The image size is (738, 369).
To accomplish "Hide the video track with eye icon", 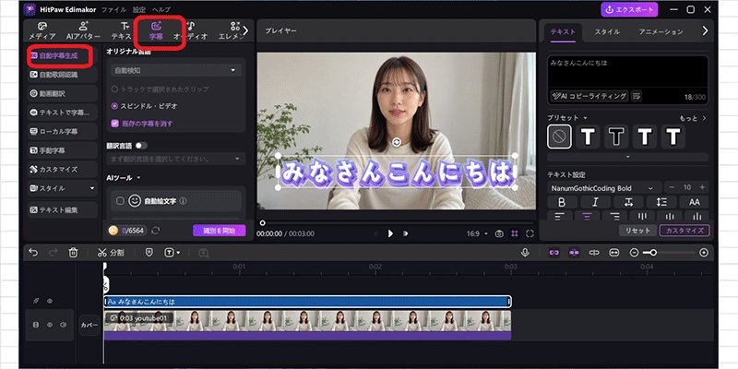I will point(50,325).
